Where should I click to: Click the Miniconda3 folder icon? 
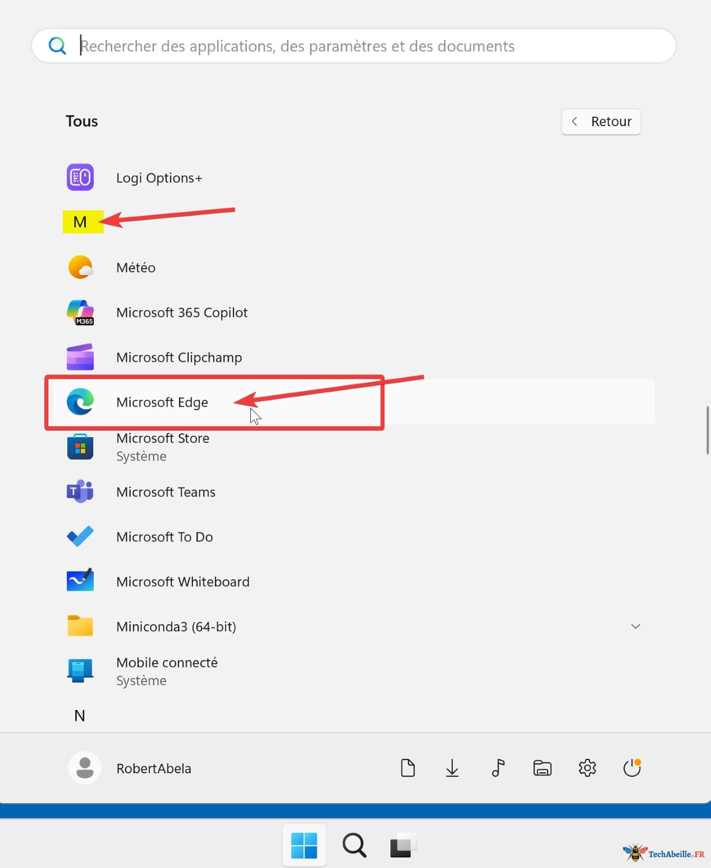(x=80, y=626)
